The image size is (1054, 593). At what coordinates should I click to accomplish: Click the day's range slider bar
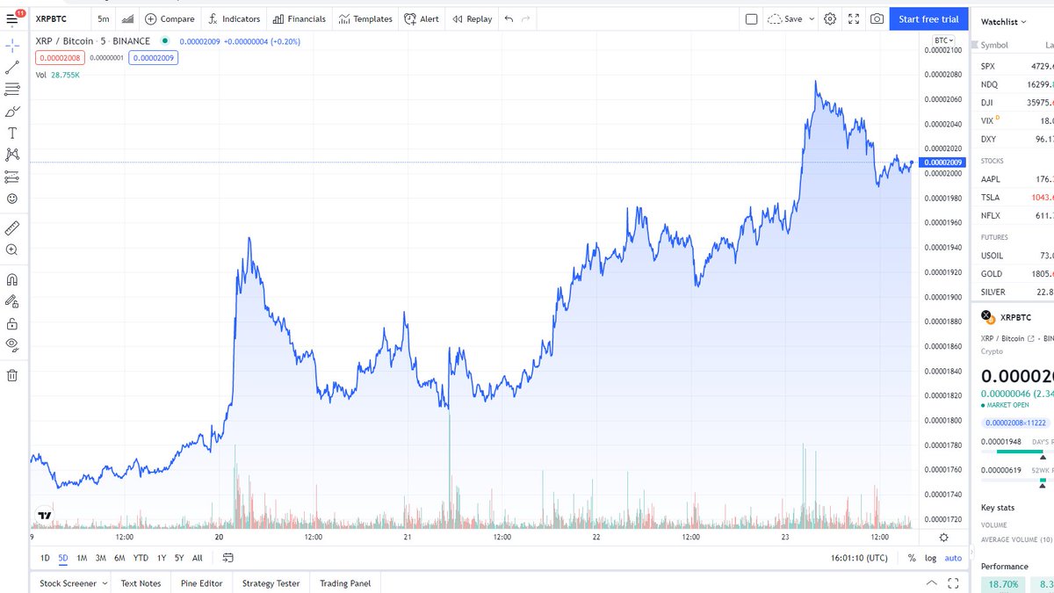tap(1018, 452)
